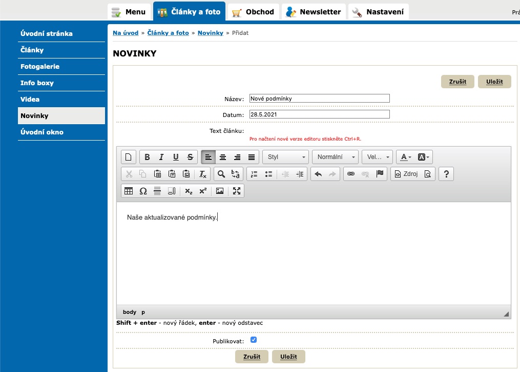This screenshot has width=520, height=372.
Task: Click the editor resize handle
Action: (x=506, y=314)
